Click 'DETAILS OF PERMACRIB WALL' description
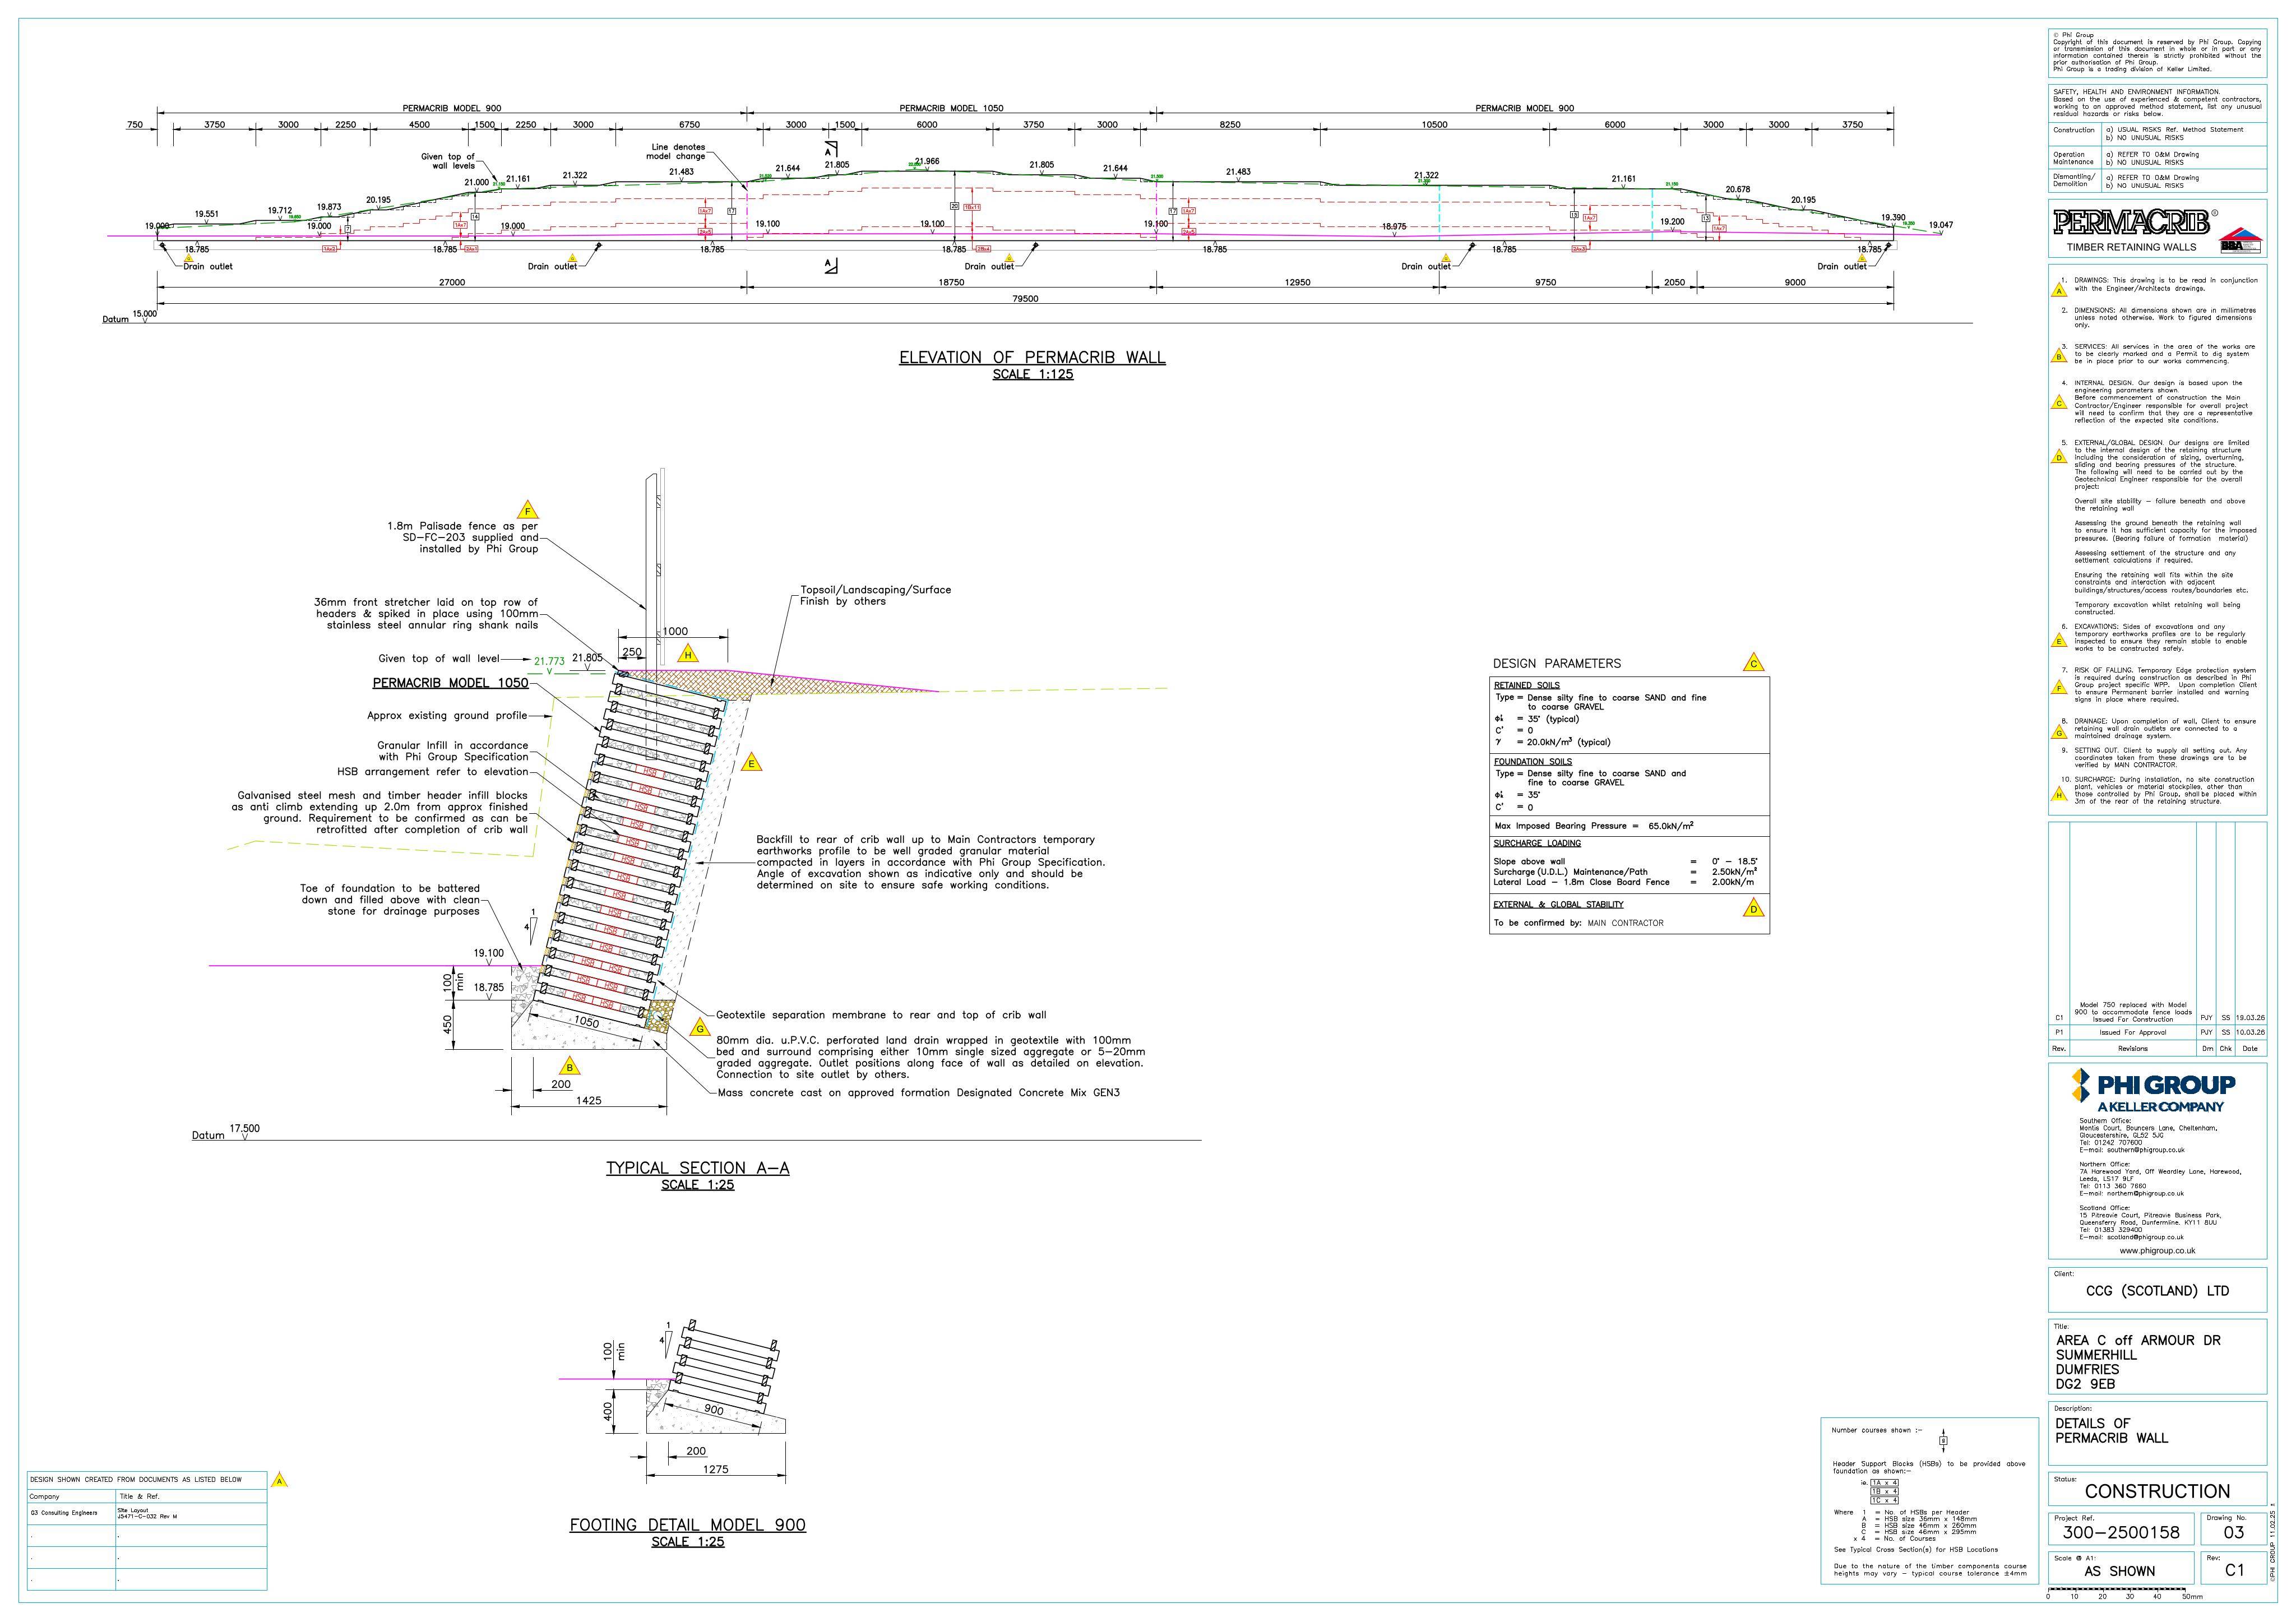Viewport: 2296px width, 1622px height. pyautogui.click(x=2111, y=1431)
